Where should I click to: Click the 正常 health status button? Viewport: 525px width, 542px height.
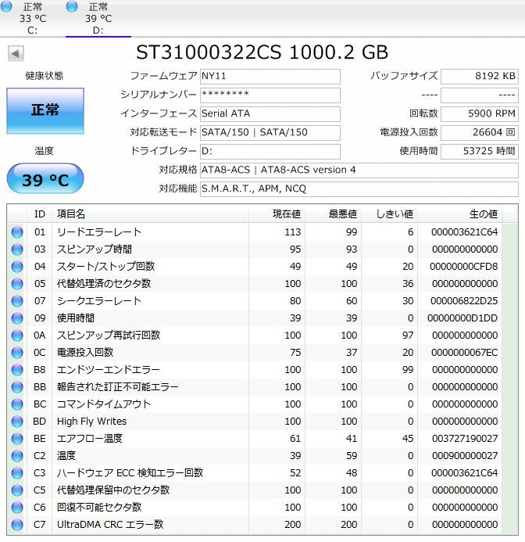coord(45,110)
